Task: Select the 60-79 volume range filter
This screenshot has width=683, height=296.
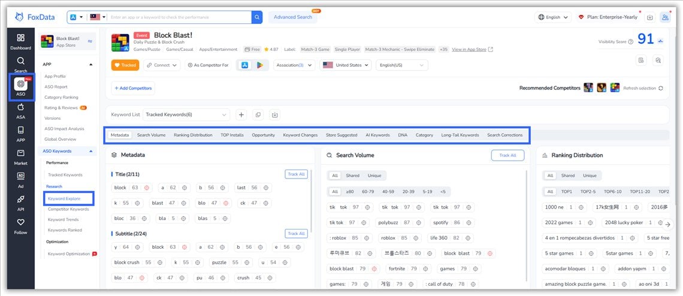Action: click(x=368, y=191)
